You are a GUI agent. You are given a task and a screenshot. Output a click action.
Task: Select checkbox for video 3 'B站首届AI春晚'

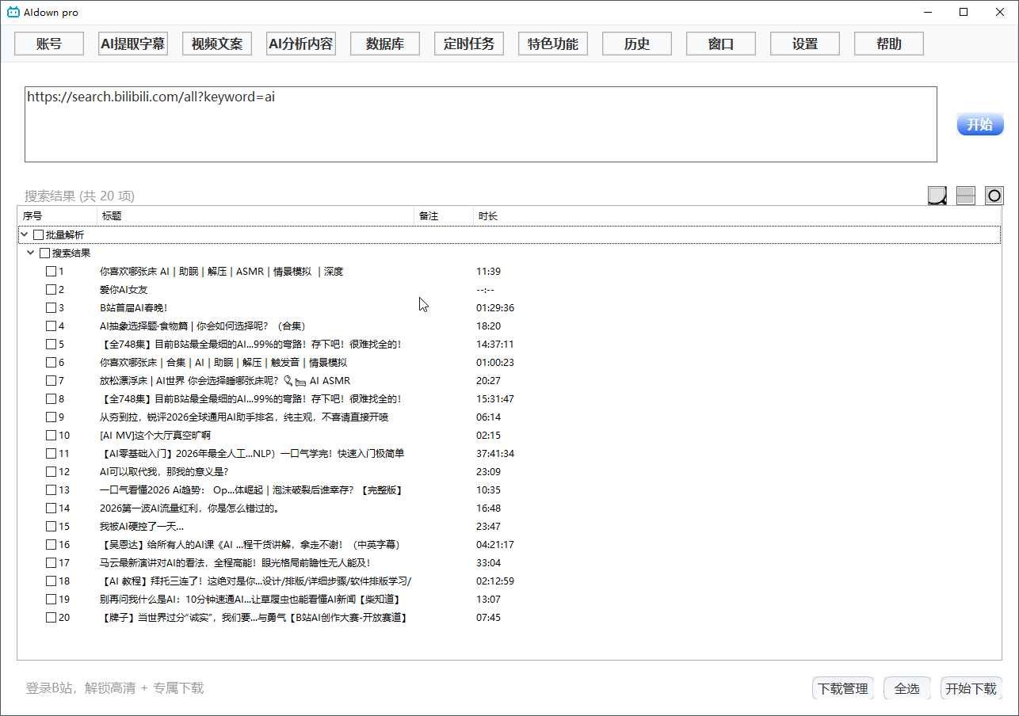pyautogui.click(x=50, y=307)
